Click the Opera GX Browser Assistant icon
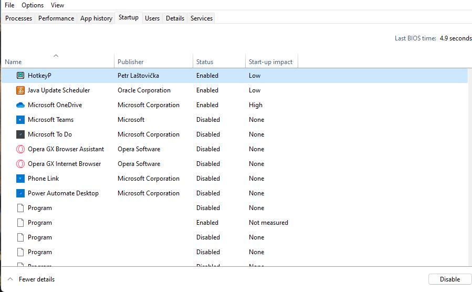This screenshot has width=472, height=292. (20, 149)
